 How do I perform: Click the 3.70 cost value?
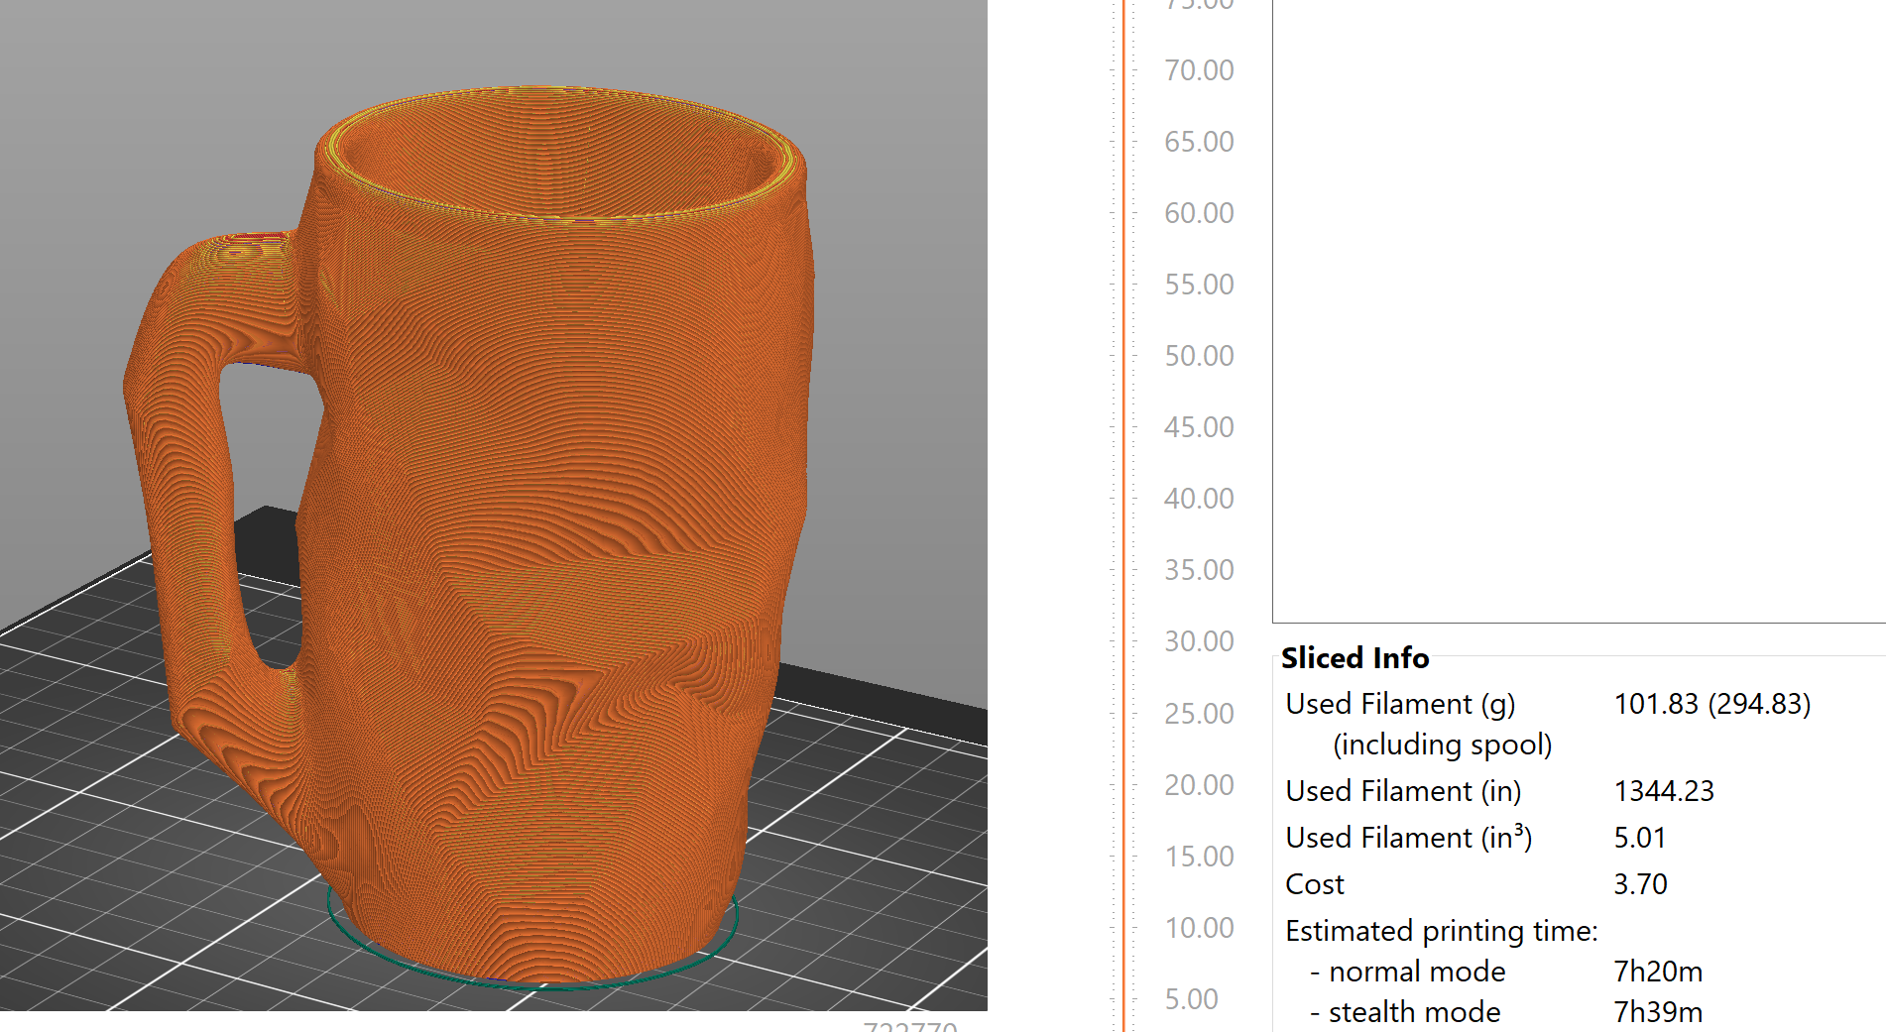point(1641,884)
